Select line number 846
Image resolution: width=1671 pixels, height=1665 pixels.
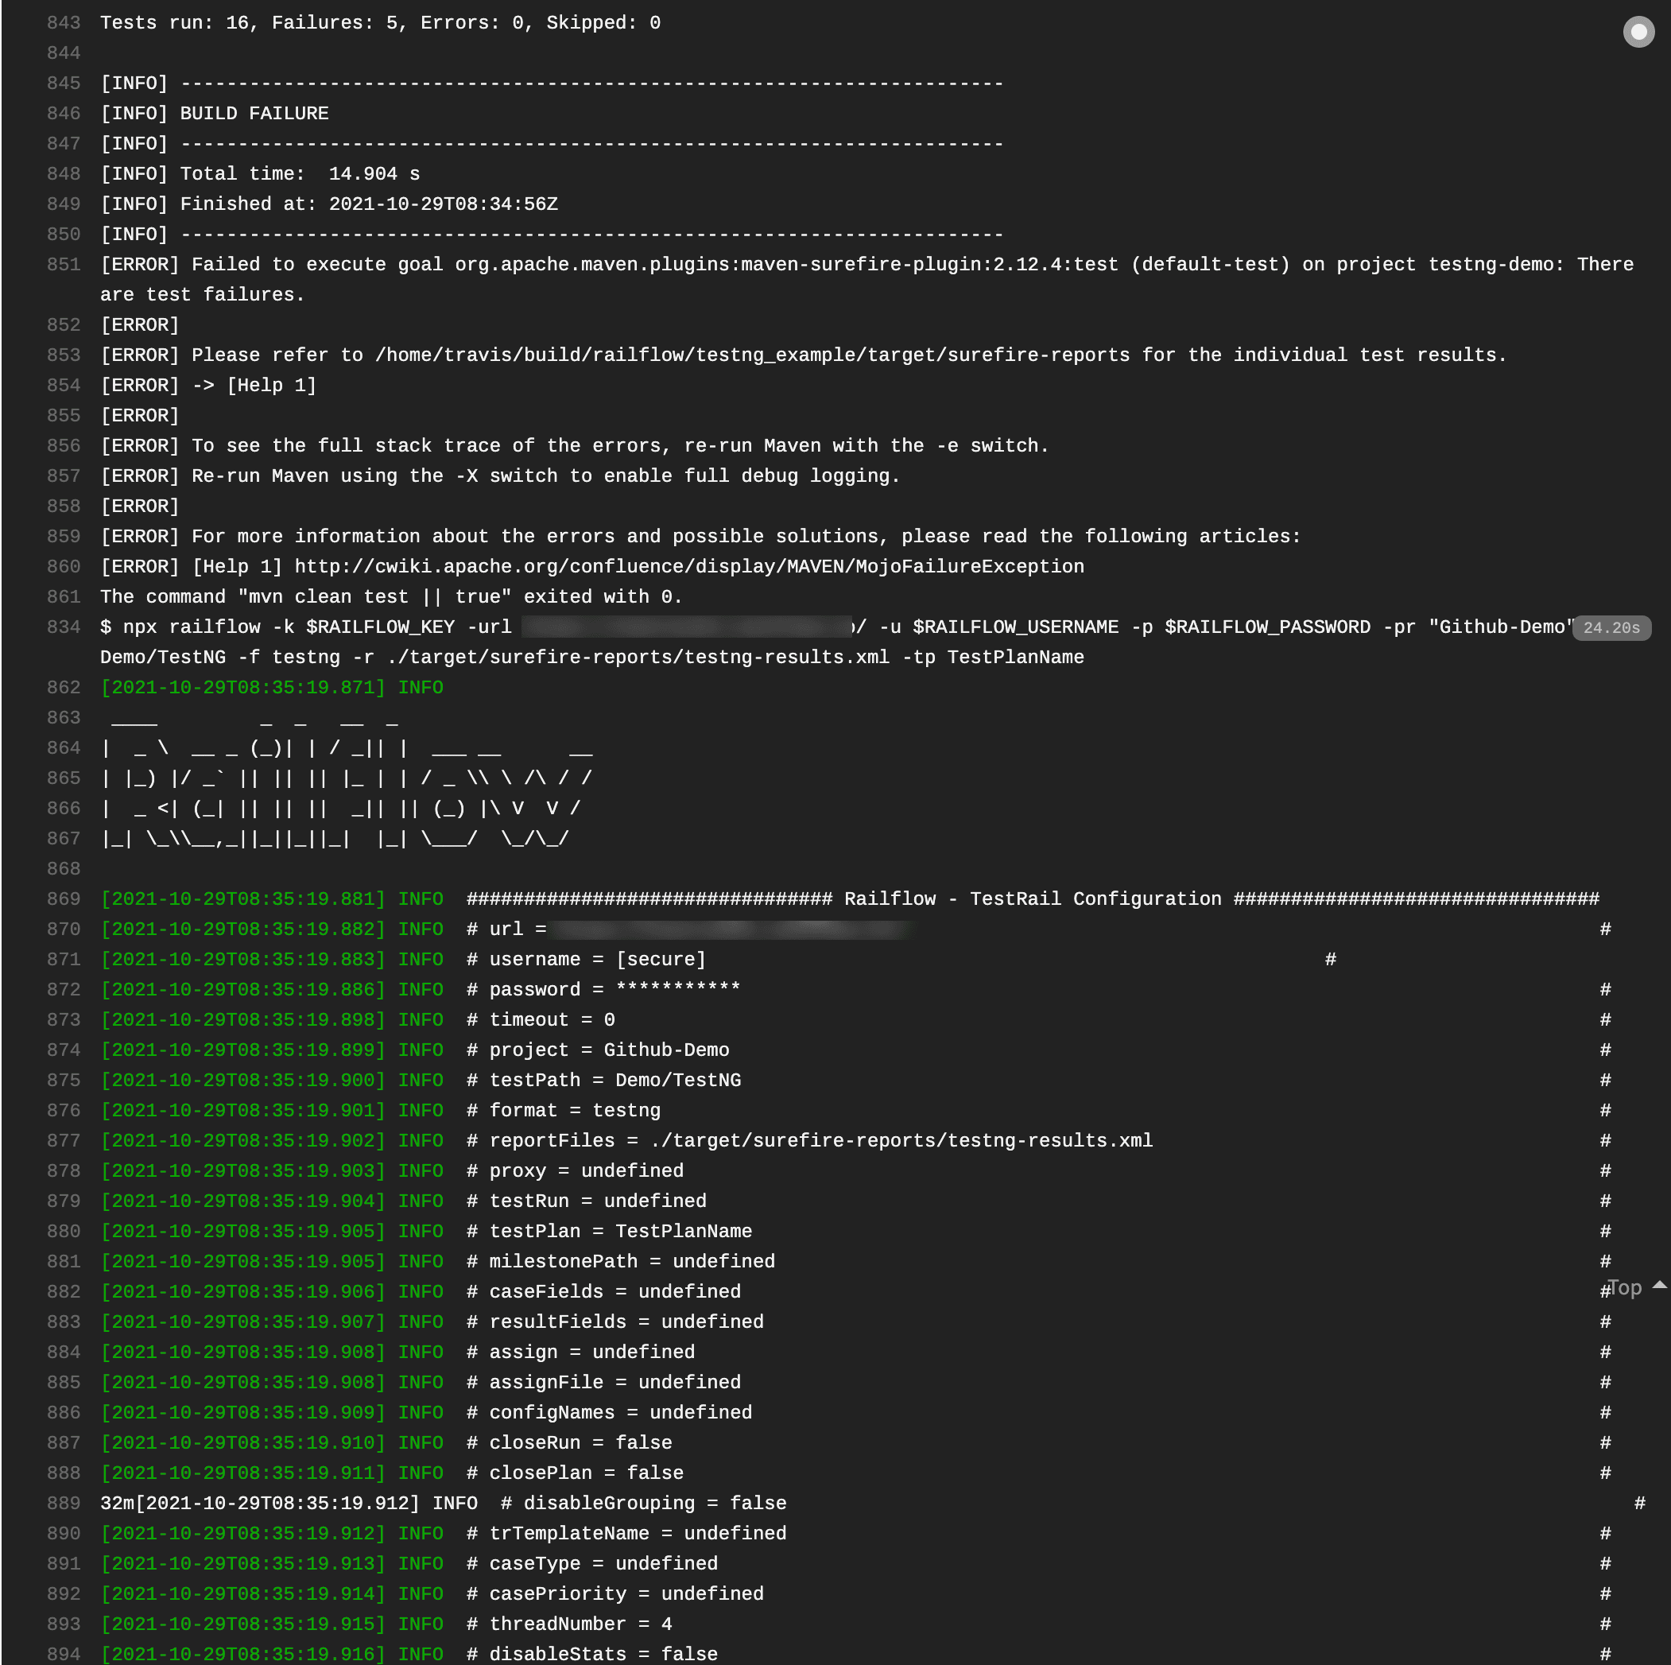click(x=63, y=114)
